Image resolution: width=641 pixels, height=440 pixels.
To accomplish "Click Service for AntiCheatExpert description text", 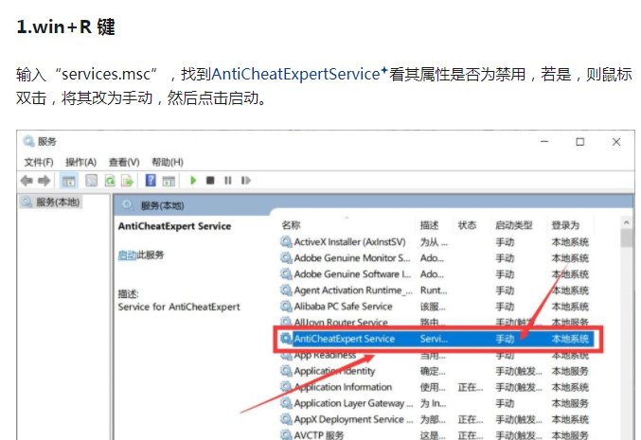I will 179,307.
